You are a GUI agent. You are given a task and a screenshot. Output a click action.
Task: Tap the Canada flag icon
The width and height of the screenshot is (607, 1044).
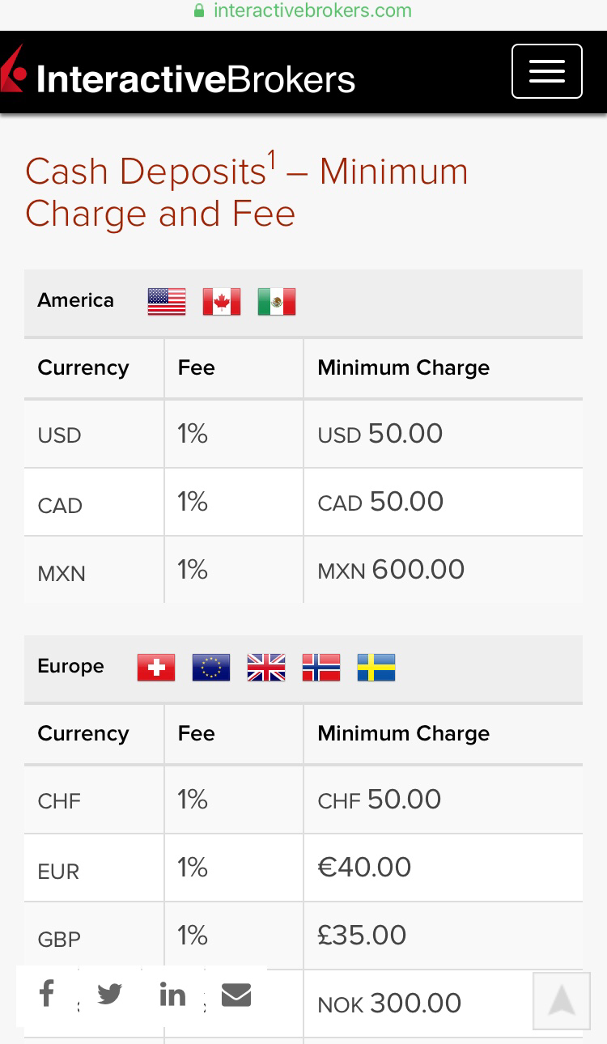222,302
